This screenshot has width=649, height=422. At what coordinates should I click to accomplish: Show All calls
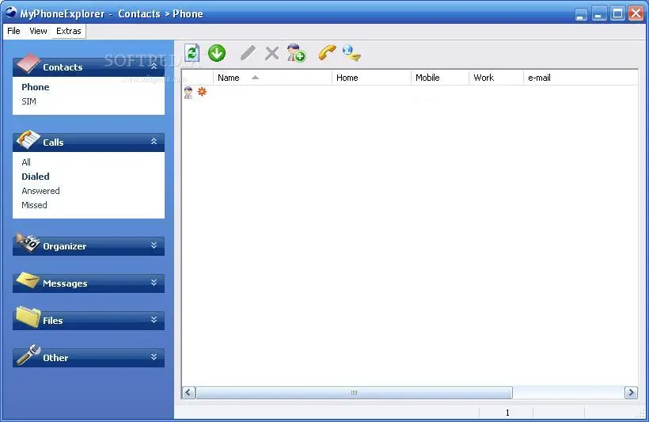click(x=26, y=162)
